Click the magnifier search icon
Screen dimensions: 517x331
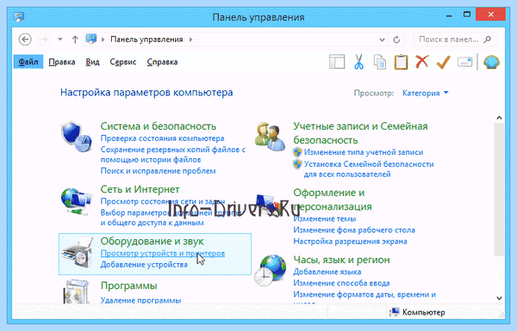487,40
